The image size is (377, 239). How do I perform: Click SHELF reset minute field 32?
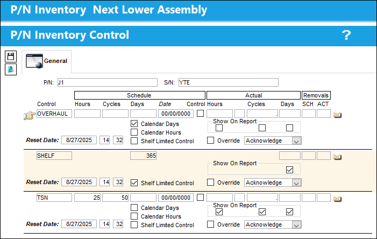pyautogui.click(x=118, y=182)
